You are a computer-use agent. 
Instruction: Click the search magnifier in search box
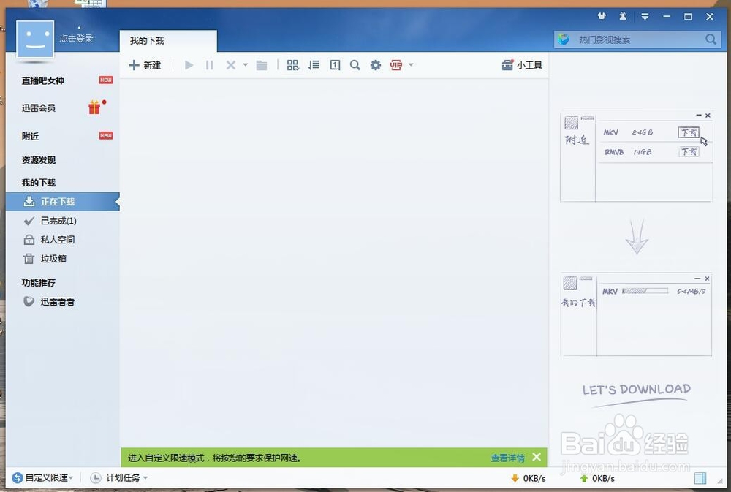(x=711, y=39)
